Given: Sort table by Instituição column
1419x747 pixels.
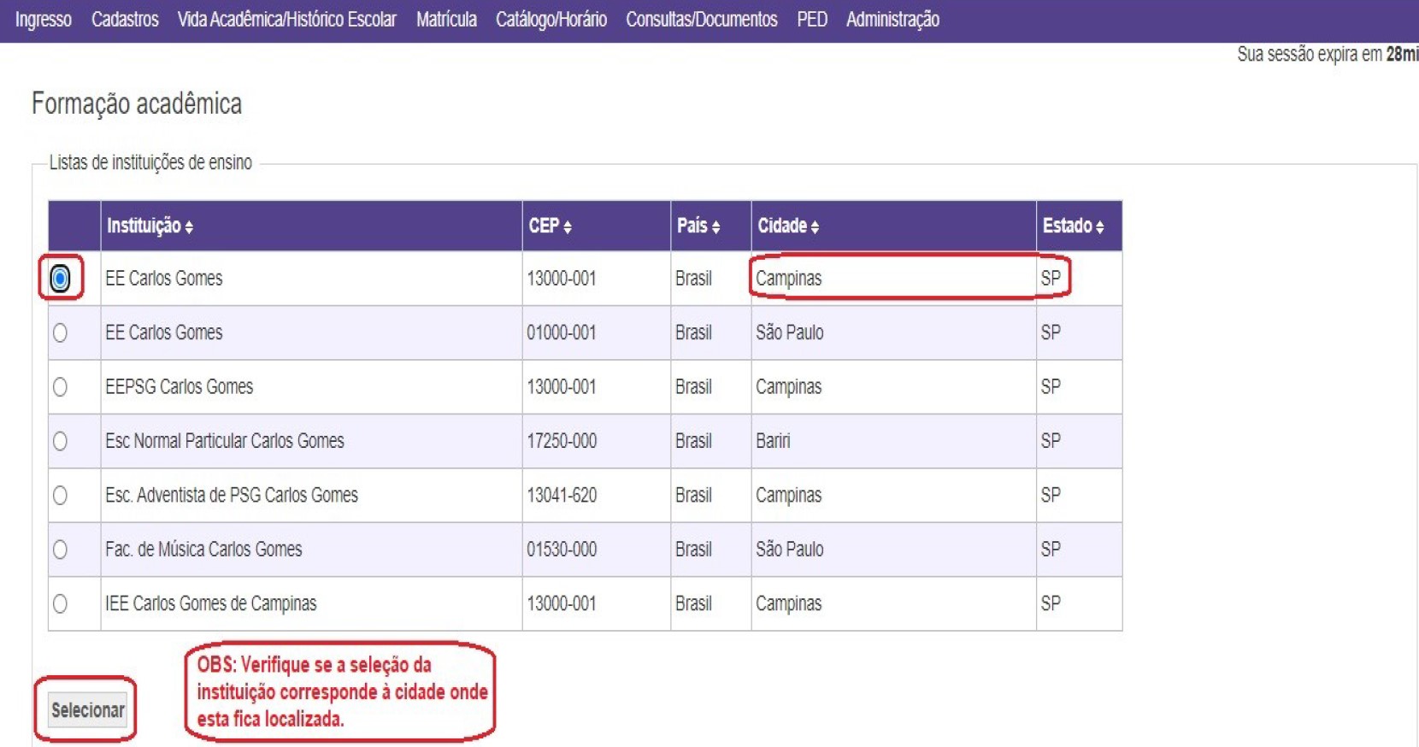Looking at the screenshot, I should pyautogui.click(x=150, y=226).
